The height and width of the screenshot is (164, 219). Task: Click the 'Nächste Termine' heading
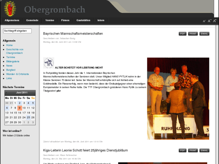(x=14, y=87)
